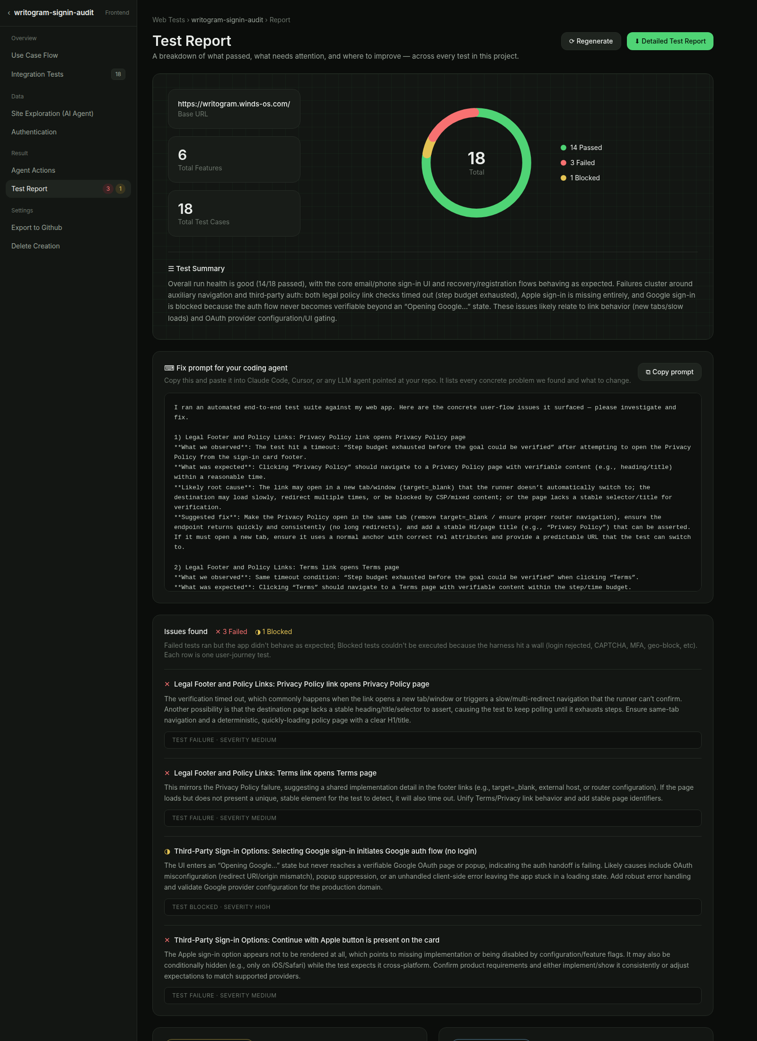
Task: Click the 1 Blocked issues indicator
Action: point(273,632)
